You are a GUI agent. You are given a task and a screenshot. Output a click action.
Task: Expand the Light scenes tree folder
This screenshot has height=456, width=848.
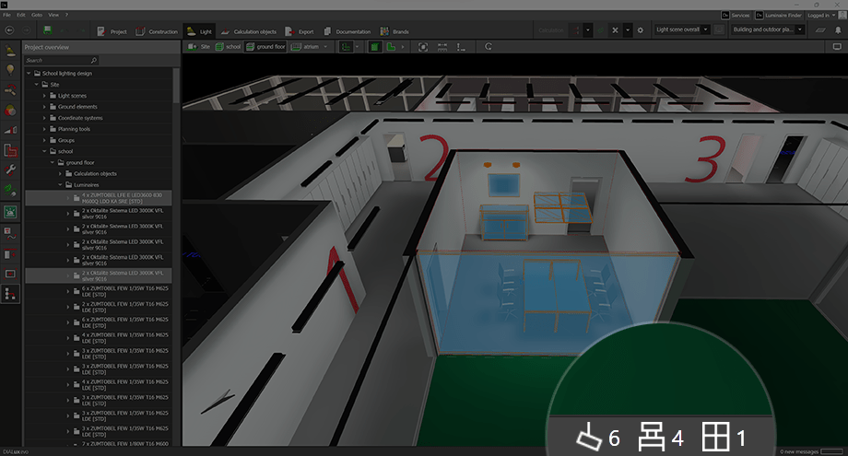click(44, 95)
